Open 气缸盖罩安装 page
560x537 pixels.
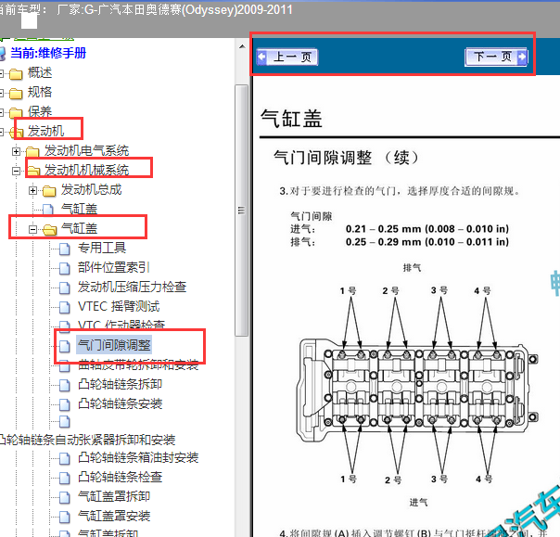114,516
